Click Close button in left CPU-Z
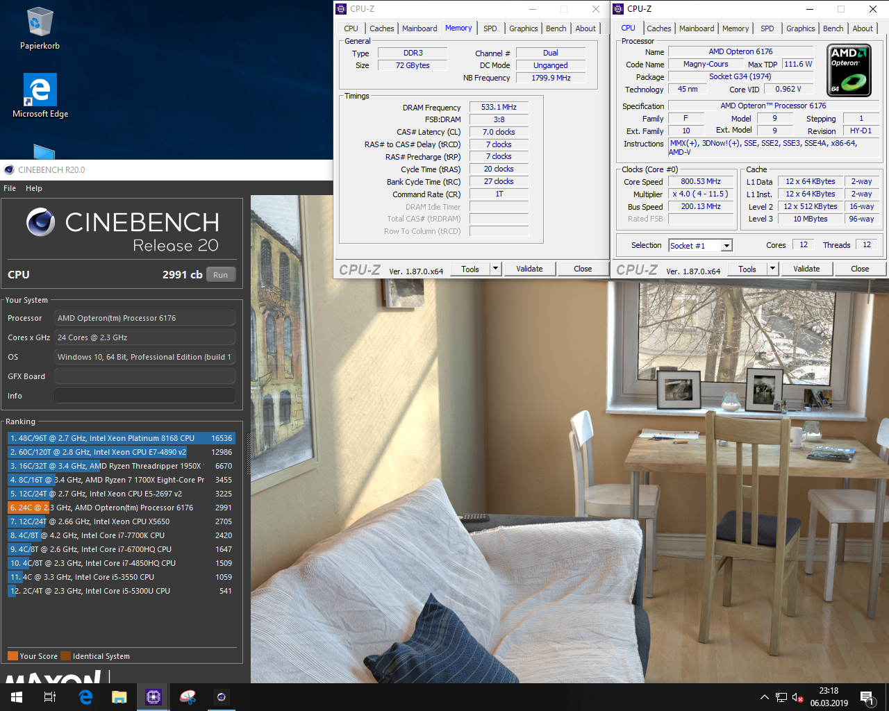Image resolution: width=889 pixels, height=711 pixels. (583, 269)
